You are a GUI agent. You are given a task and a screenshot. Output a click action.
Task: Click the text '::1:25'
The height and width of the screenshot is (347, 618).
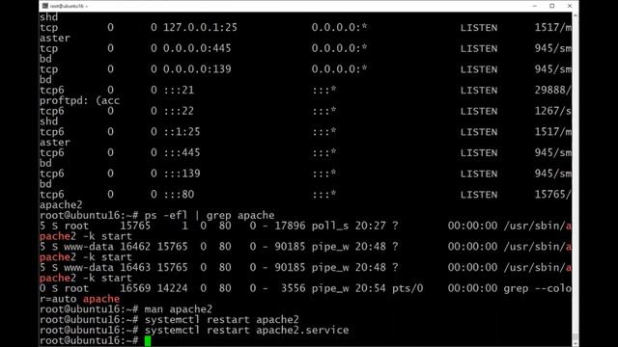182,132
